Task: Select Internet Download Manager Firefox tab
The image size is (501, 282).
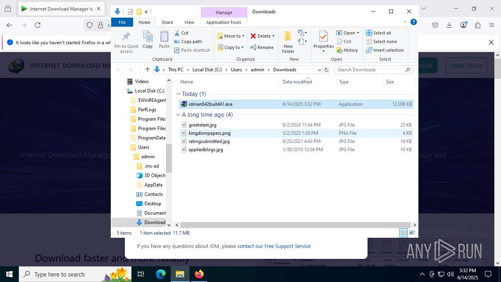Action: 61,9
